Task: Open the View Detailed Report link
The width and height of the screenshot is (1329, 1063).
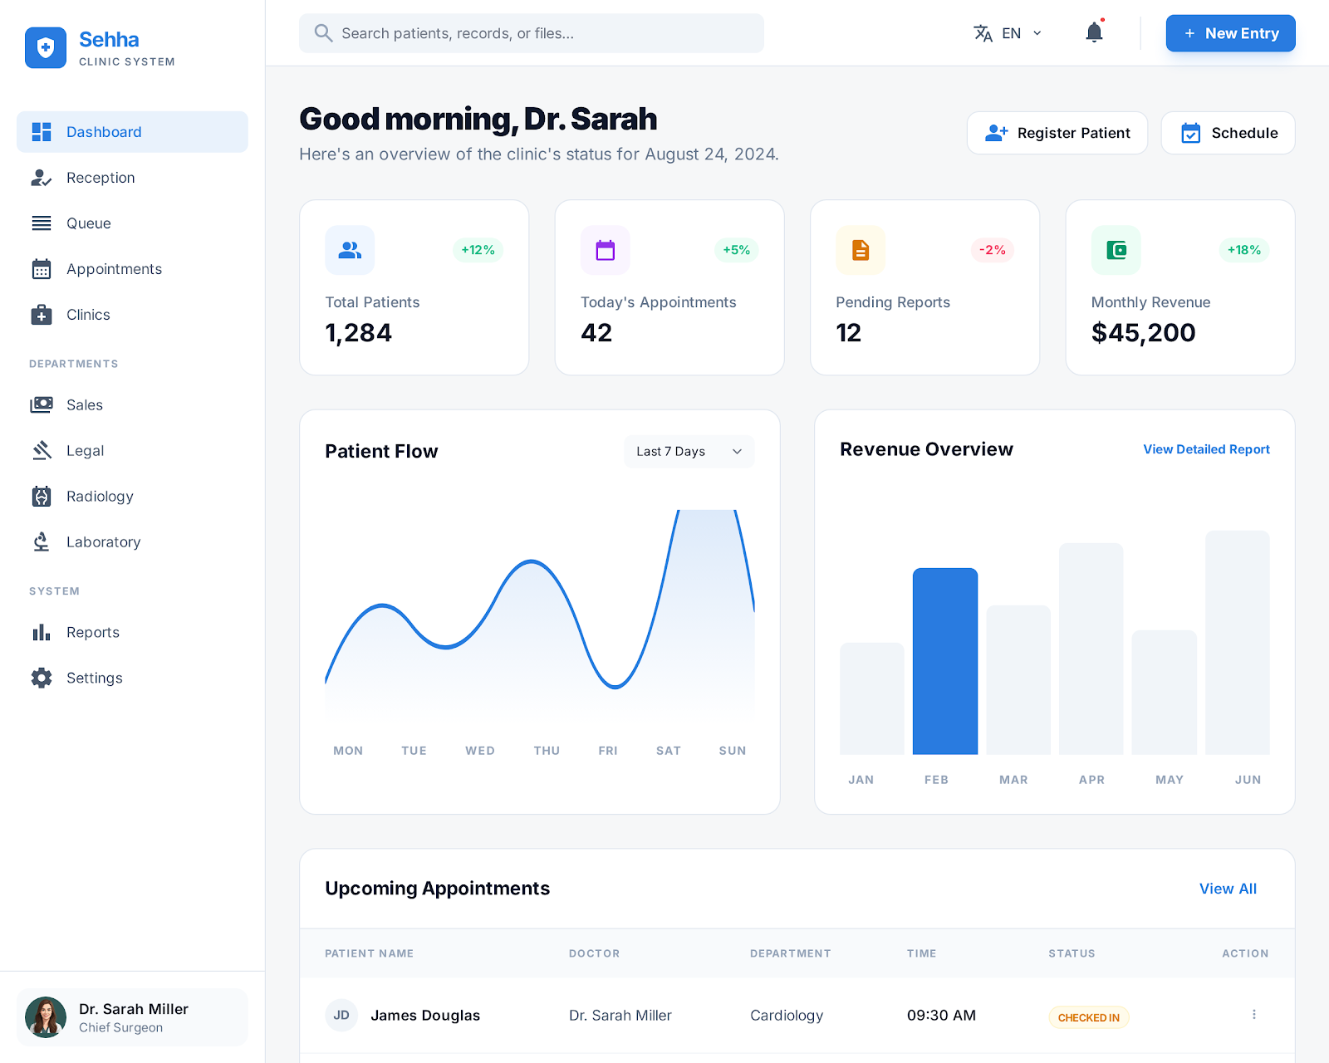Action: pos(1206,449)
